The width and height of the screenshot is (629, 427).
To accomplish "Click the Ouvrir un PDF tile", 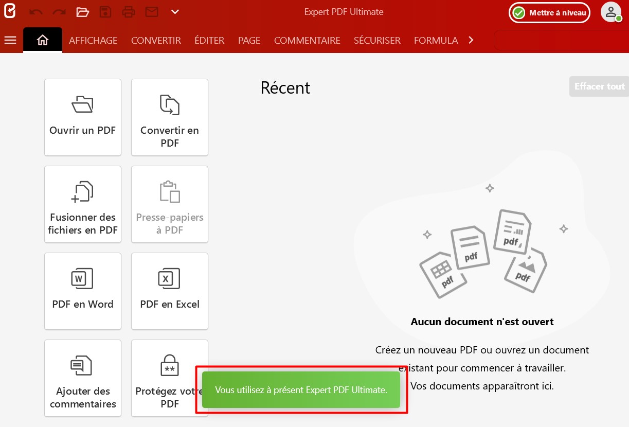I will (83, 117).
